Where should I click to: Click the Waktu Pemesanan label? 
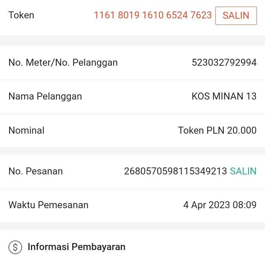click(48, 205)
